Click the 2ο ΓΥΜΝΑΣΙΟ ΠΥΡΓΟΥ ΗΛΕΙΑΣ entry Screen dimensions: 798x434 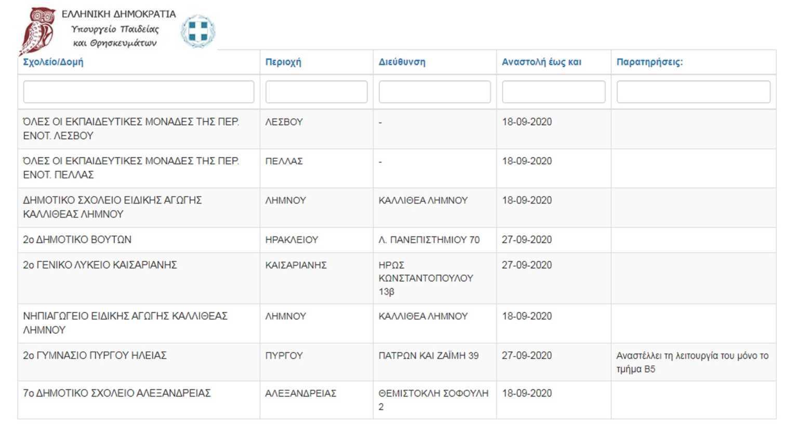95,356
